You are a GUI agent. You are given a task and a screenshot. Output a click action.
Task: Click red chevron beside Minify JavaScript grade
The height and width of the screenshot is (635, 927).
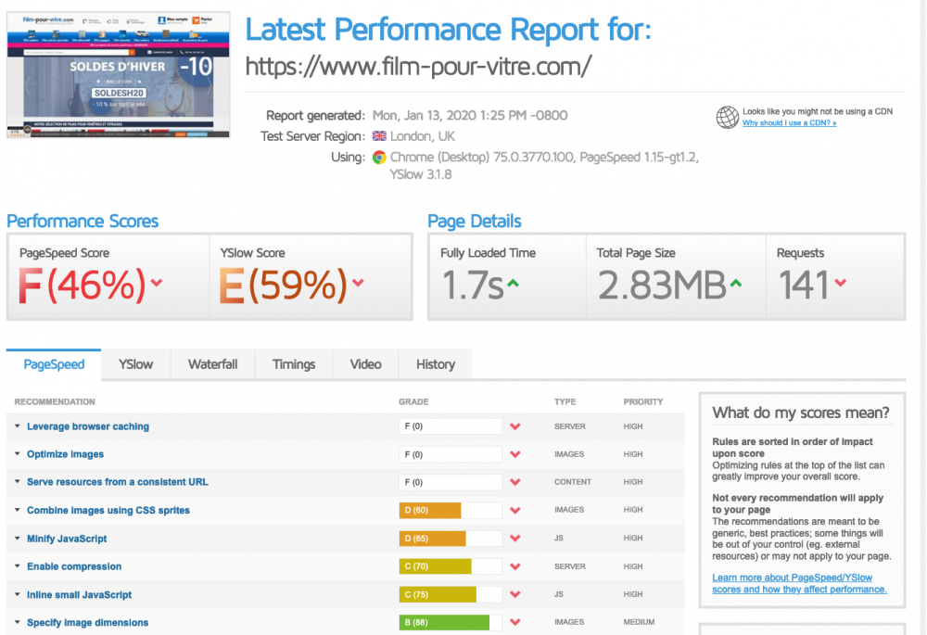click(x=514, y=538)
